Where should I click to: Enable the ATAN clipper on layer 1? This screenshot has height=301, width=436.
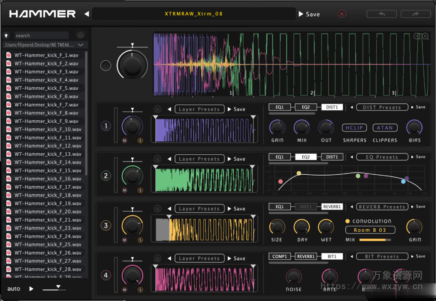384,128
